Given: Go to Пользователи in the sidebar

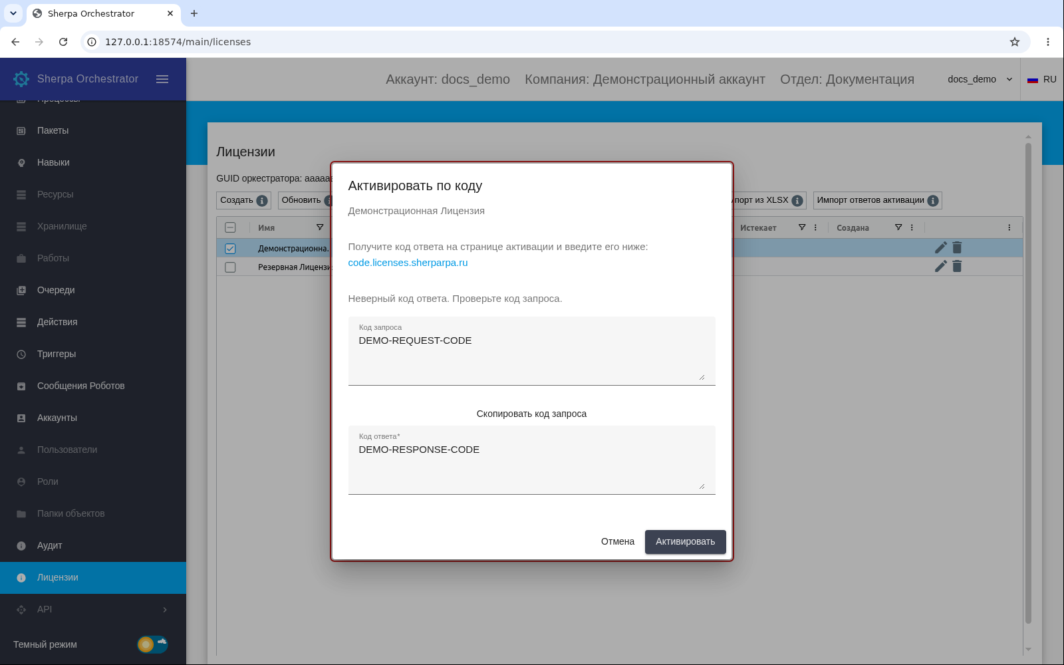Looking at the screenshot, I should tap(93, 450).
